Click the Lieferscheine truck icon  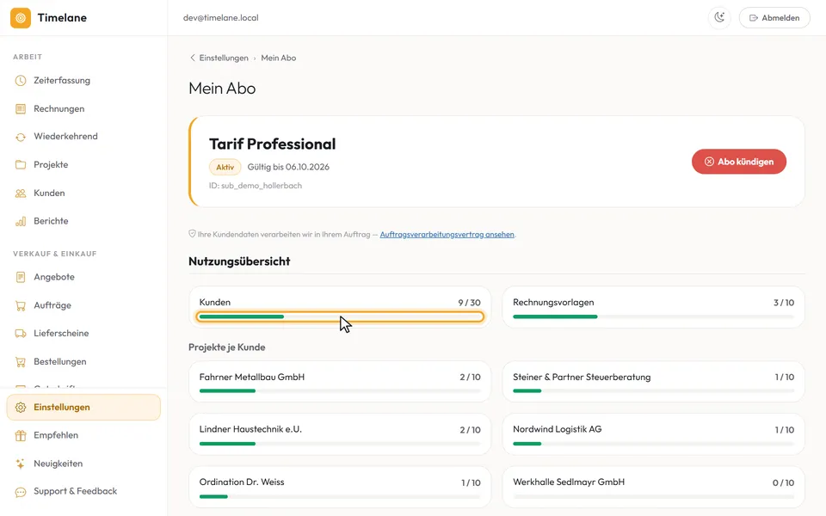[21, 334]
